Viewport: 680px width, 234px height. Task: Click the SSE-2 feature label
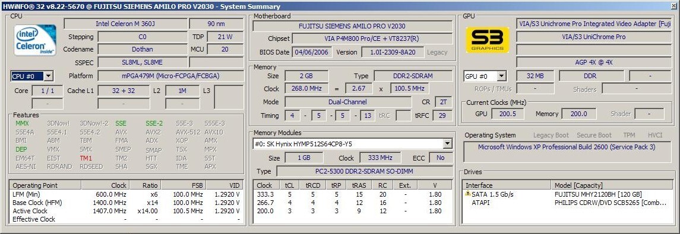click(x=154, y=123)
